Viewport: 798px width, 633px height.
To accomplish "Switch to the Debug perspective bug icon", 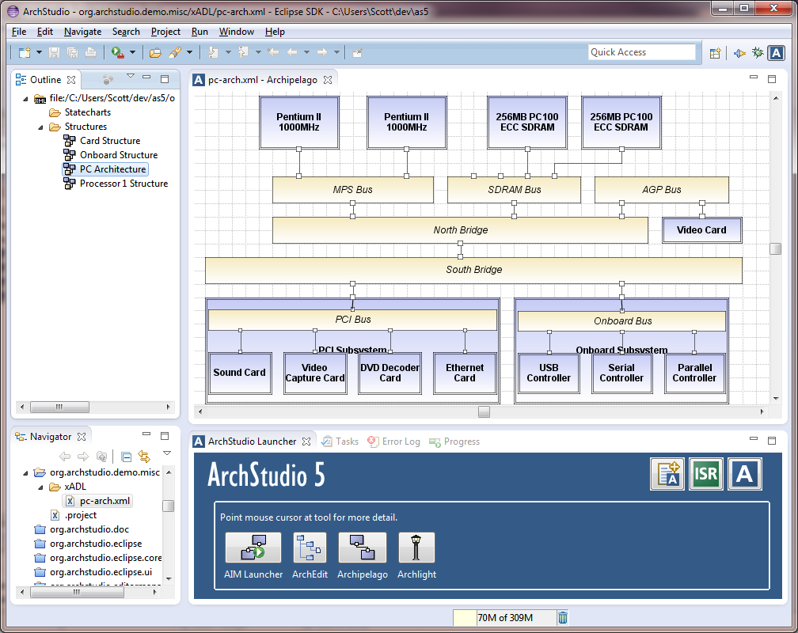I will coord(758,52).
